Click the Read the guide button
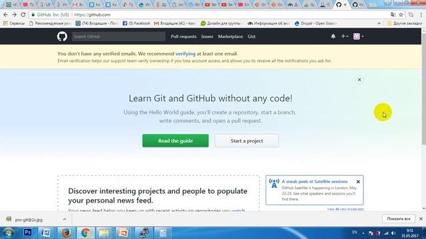This screenshot has height=239, width=426. pos(175,141)
